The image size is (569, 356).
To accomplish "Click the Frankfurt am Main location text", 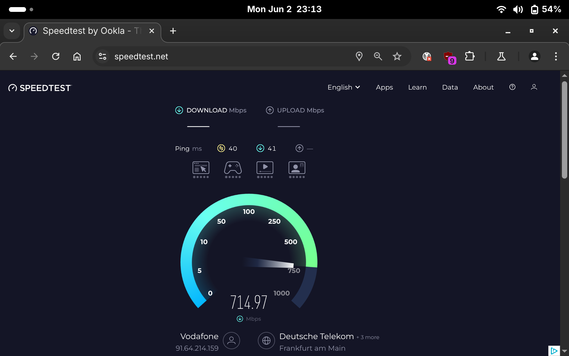I will coord(312,348).
